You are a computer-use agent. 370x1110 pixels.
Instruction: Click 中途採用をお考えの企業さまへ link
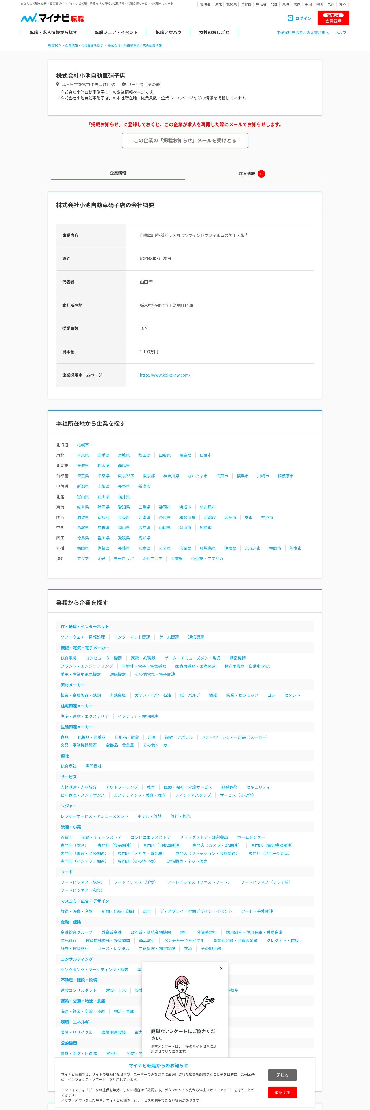(x=302, y=33)
